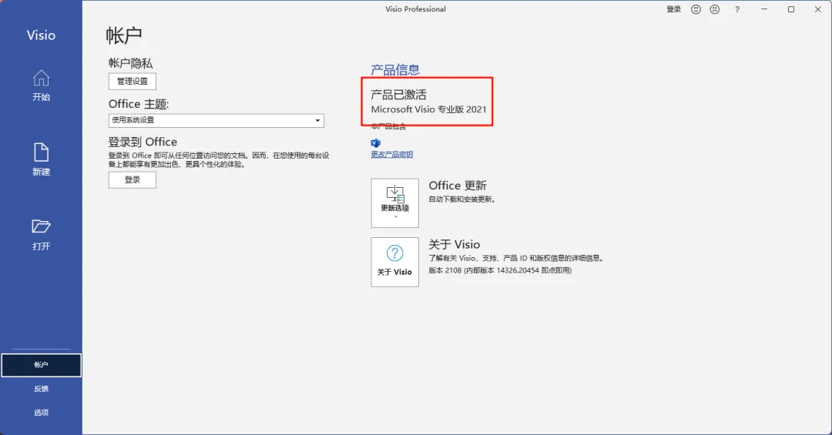Screen dimensions: 832x435
Task: Click the 帐户隐私 label
Action: tap(130, 63)
